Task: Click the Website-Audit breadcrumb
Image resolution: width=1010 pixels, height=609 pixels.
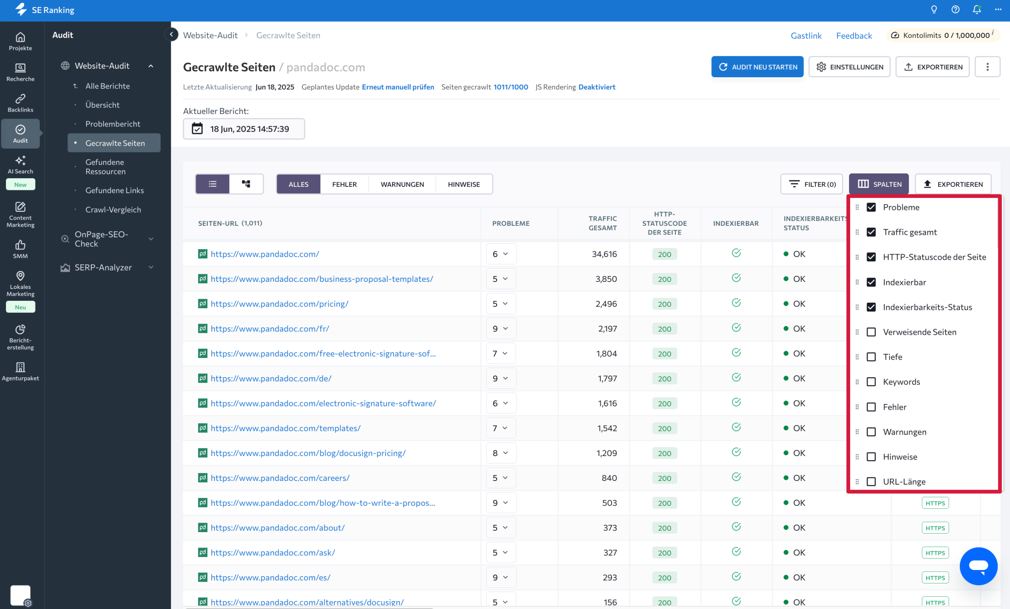Action: pyautogui.click(x=210, y=35)
